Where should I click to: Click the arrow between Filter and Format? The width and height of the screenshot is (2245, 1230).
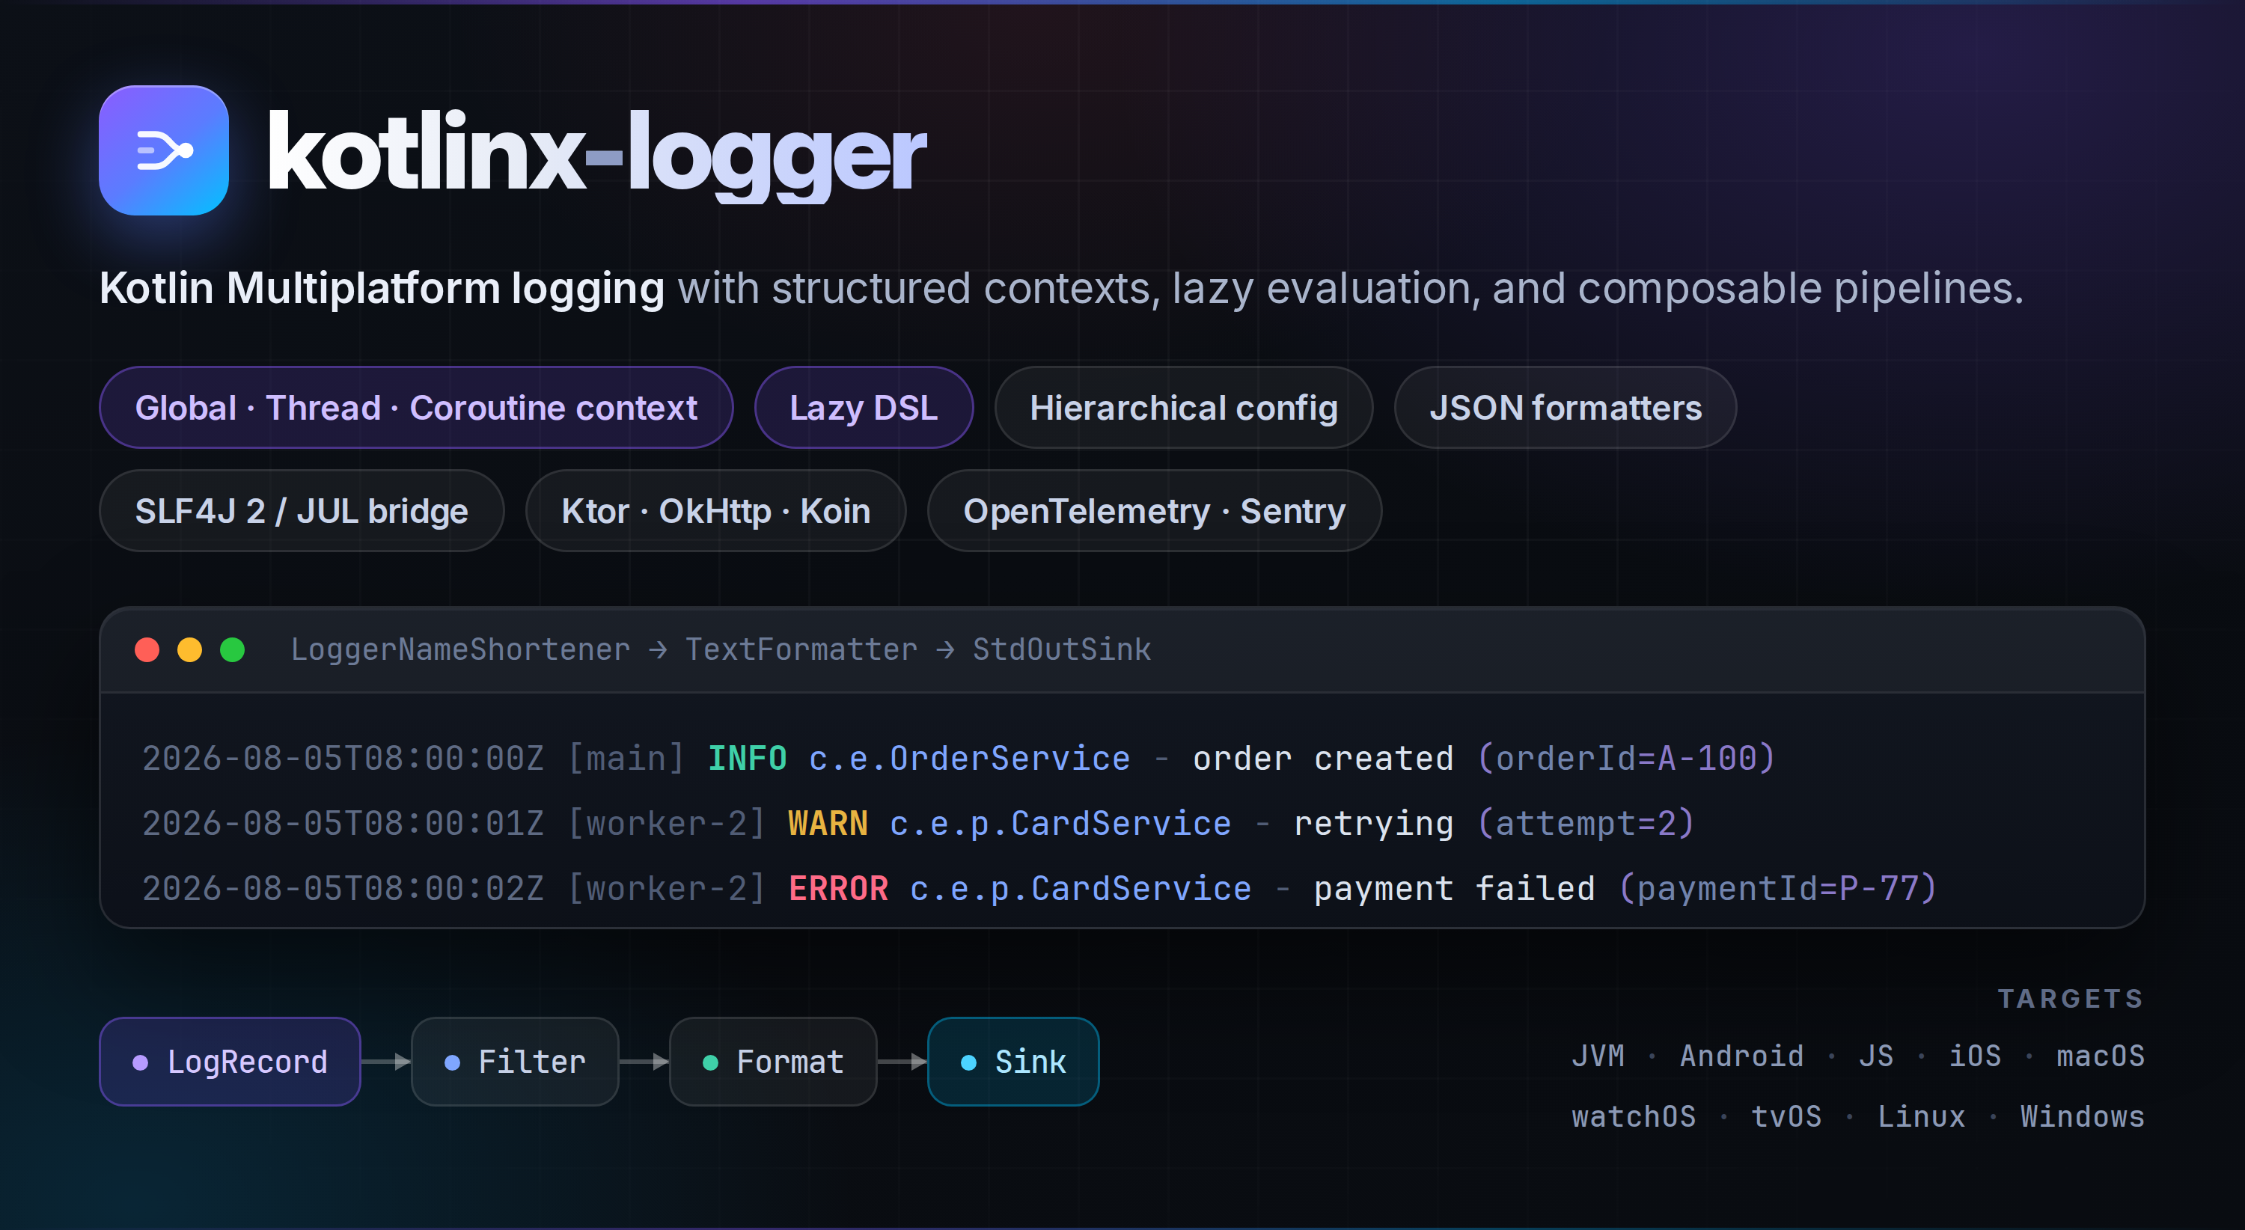coord(644,1061)
